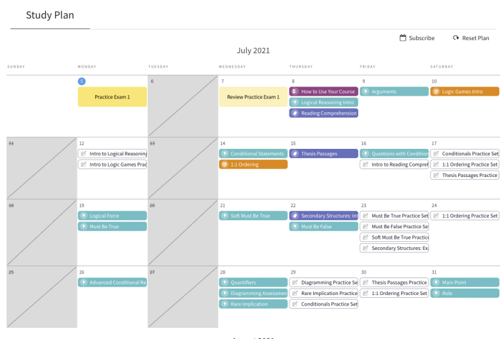
Task: Select the highlighted date 5 marker
Action: point(81,81)
